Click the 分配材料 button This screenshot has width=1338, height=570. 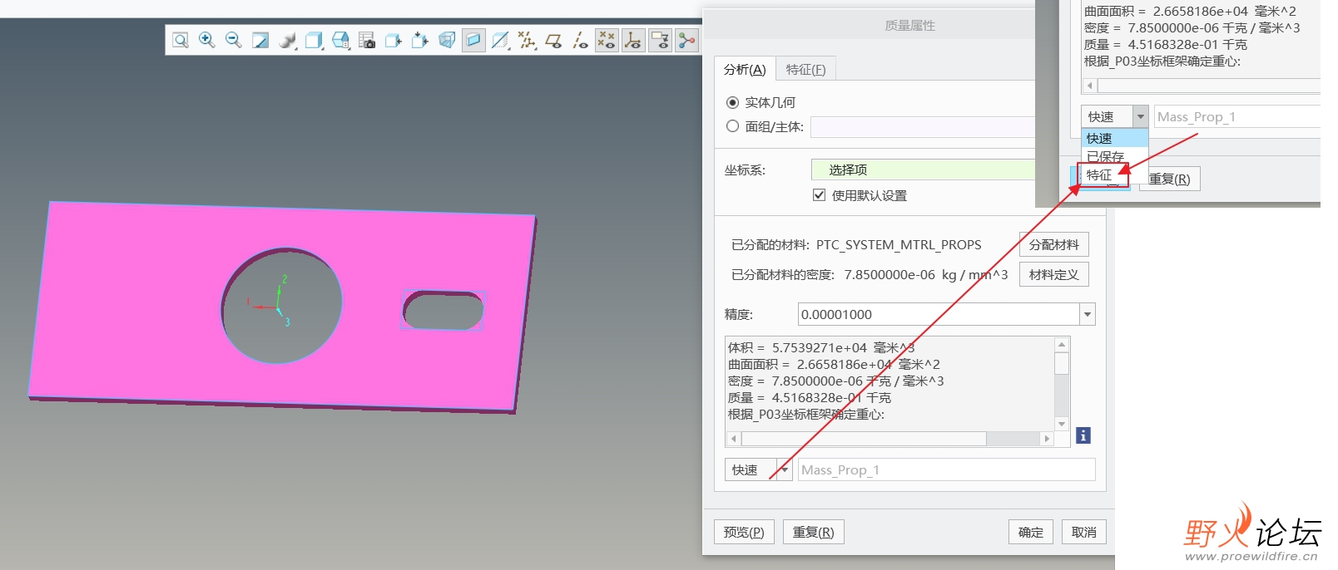coord(1053,244)
